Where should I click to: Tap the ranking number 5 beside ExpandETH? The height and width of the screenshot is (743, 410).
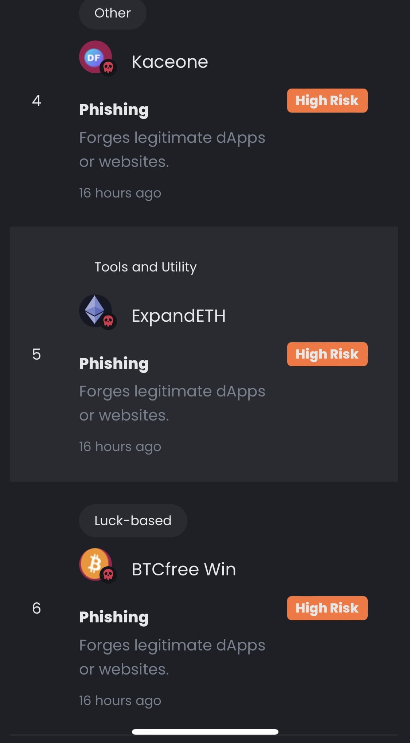tap(37, 354)
